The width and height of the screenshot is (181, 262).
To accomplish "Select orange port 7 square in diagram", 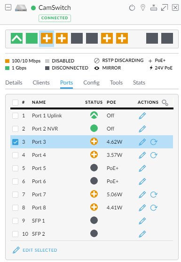I will point(107,38).
